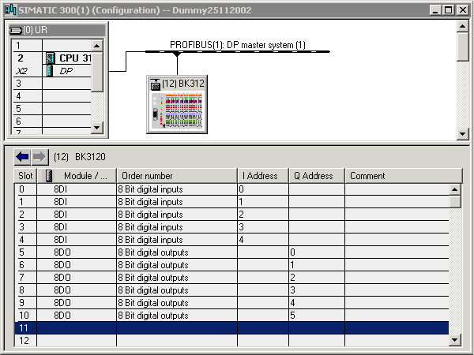474x355 pixels.
Task: Select empty rack slot 3
Action: pos(51,84)
